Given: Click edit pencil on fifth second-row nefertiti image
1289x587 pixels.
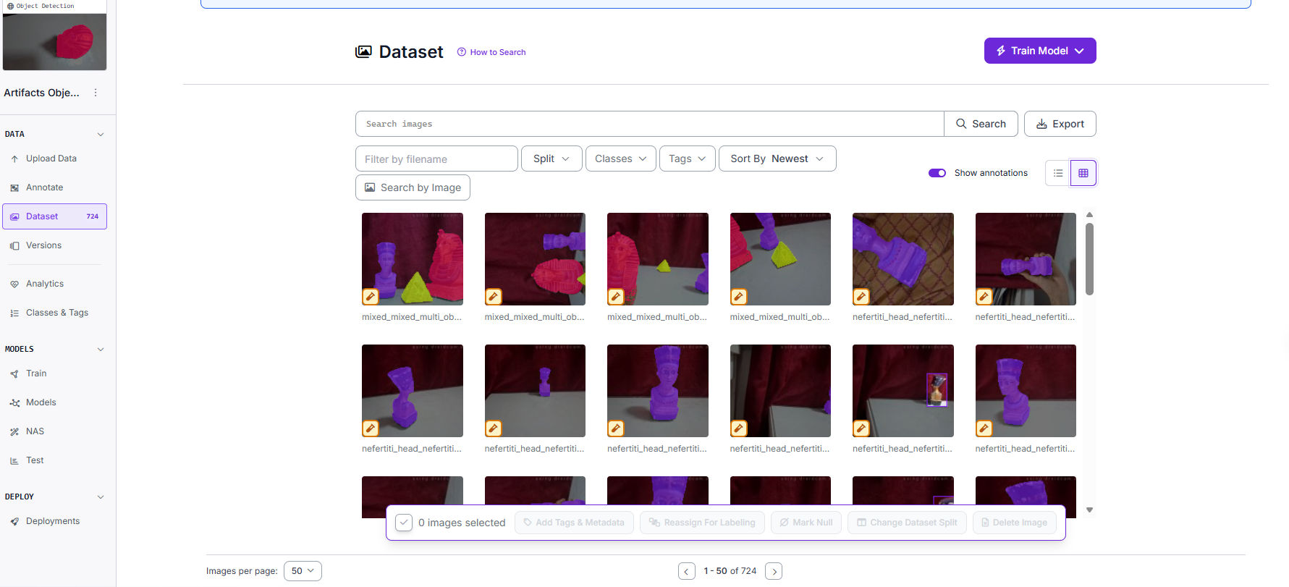Looking at the screenshot, I should pyautogui.click(x=861, y=428).
